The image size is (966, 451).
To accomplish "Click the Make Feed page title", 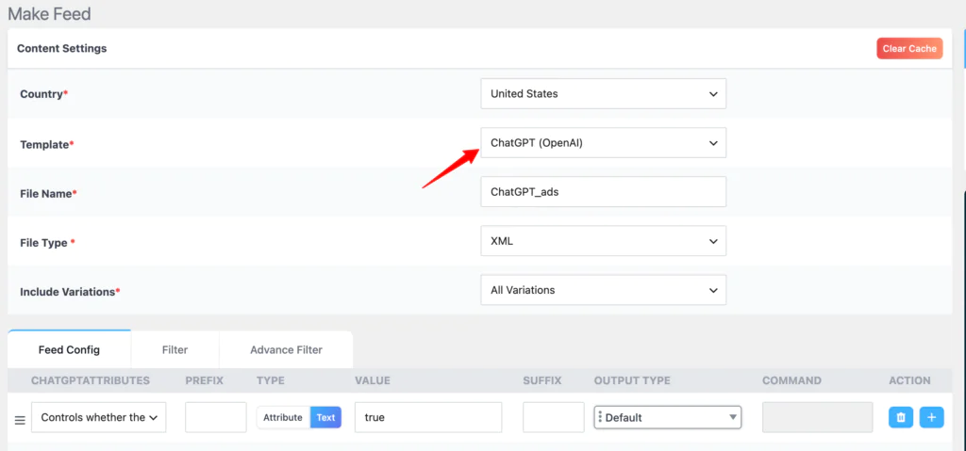I will pos(49,13).
